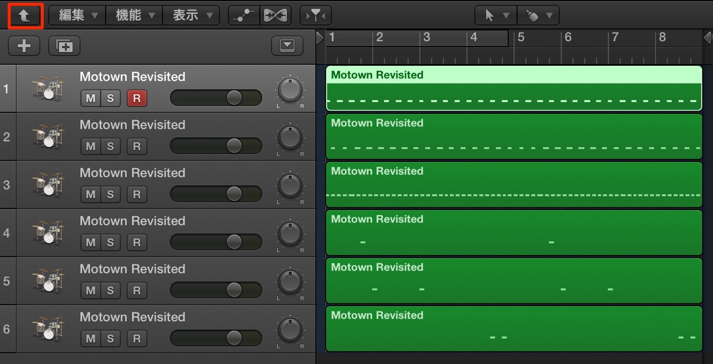Mute track 2
This screenshot has width=713, height=364.
(x=90, y=147)
